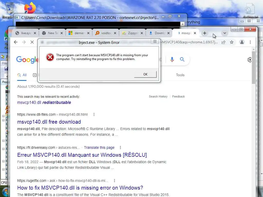Select the All results filter
The width and height of the screenshot is (263, 197).
pyautogui.click(x=22, y=75)
